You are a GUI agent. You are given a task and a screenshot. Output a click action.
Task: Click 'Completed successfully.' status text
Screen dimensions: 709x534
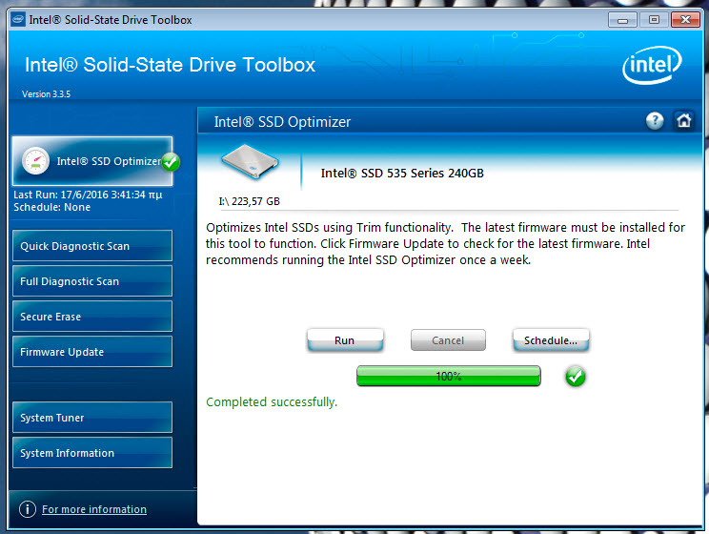[x=272, y=401]
